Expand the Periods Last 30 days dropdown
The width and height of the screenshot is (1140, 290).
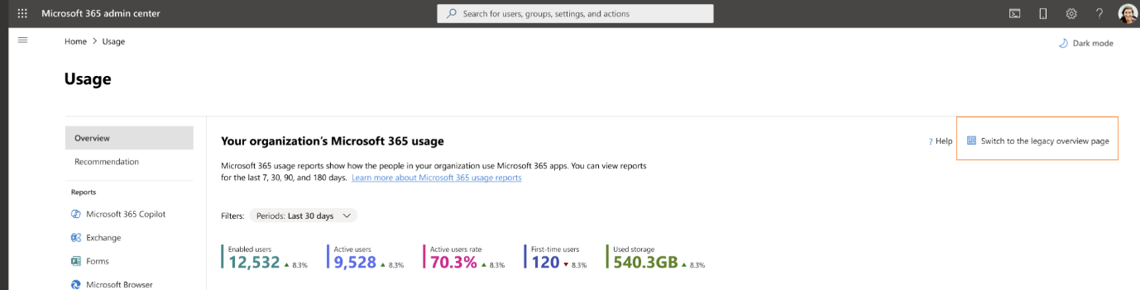click(303, 216)
